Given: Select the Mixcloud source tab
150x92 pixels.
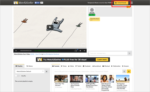Looking at the screenshot, I should click(x=106, y=66).
